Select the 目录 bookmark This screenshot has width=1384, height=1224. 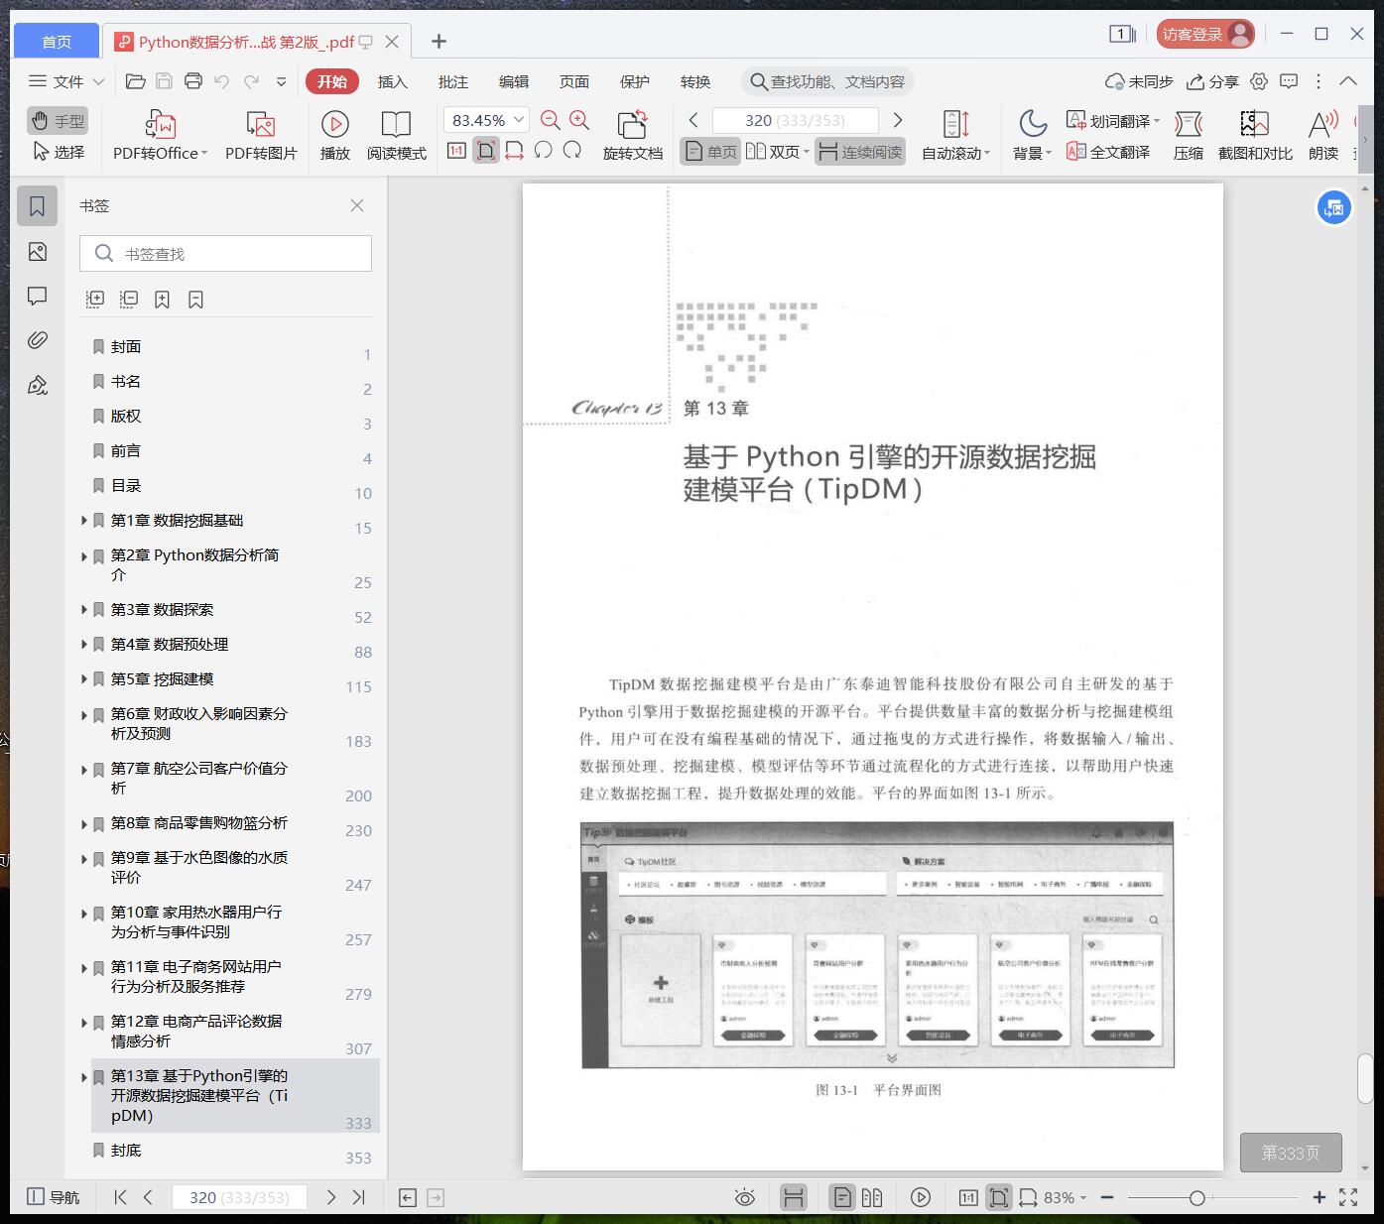pos(126,485)
